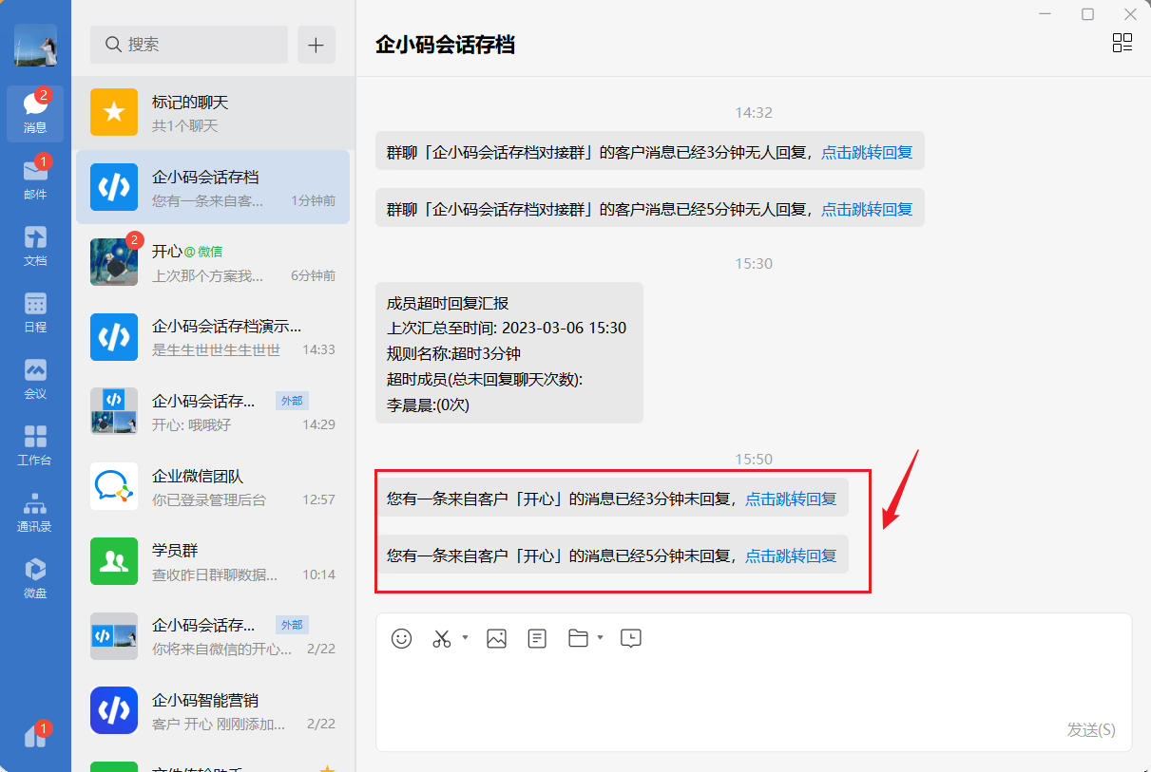Click 点击跳转回复 link in 开心 5分钟未回复 message
The image size is (1151, 772).
(791, 555)
